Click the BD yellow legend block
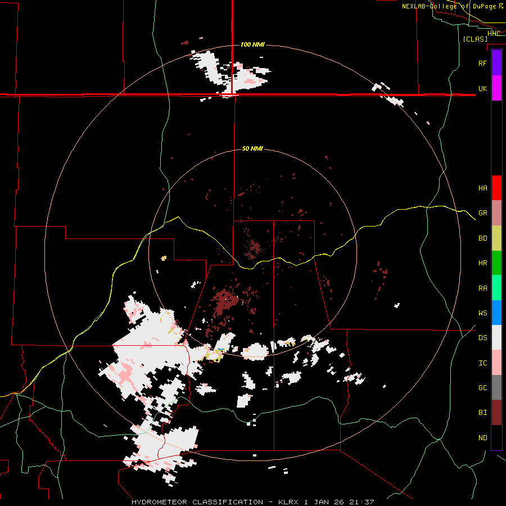The width and height of the screenshot is (506, 506). click(x=496, y=238)
